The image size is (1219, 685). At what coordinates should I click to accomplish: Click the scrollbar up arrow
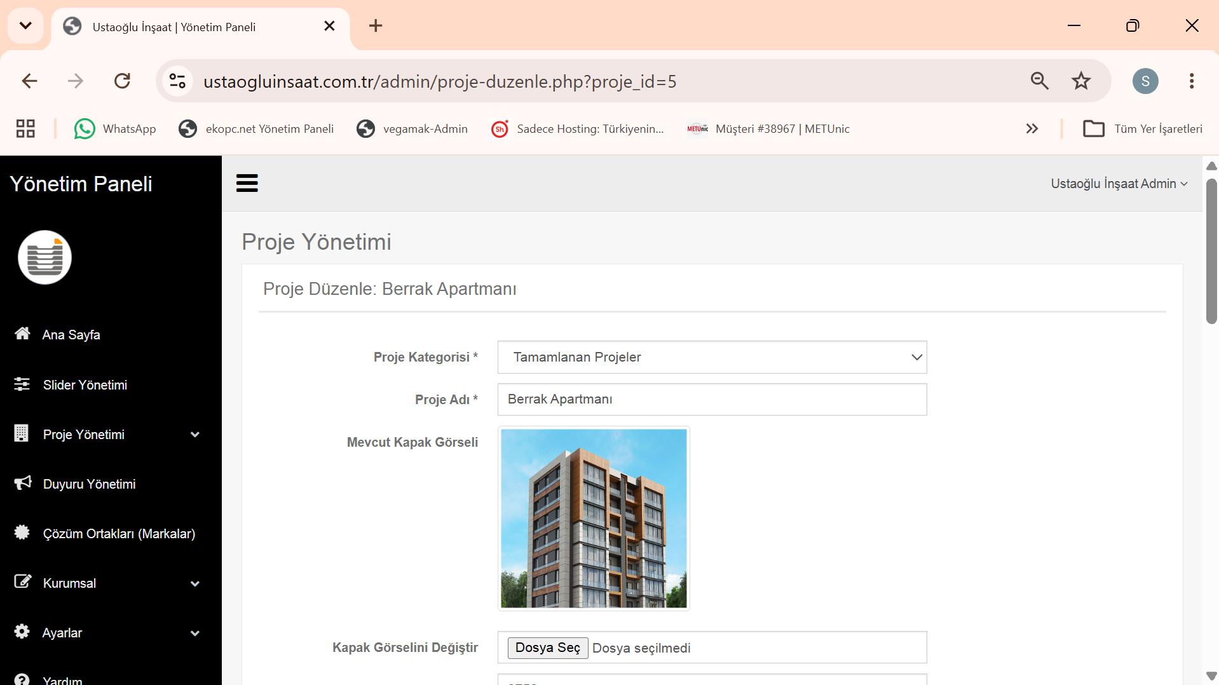(x=1211, y=166)
